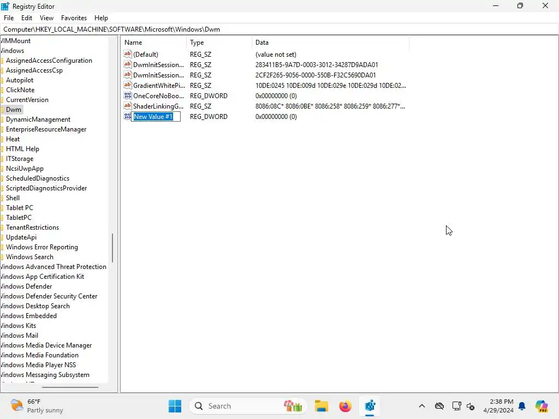Open the Favorites menu
This screenshot has height=419, width=559.
click(74, 18)
